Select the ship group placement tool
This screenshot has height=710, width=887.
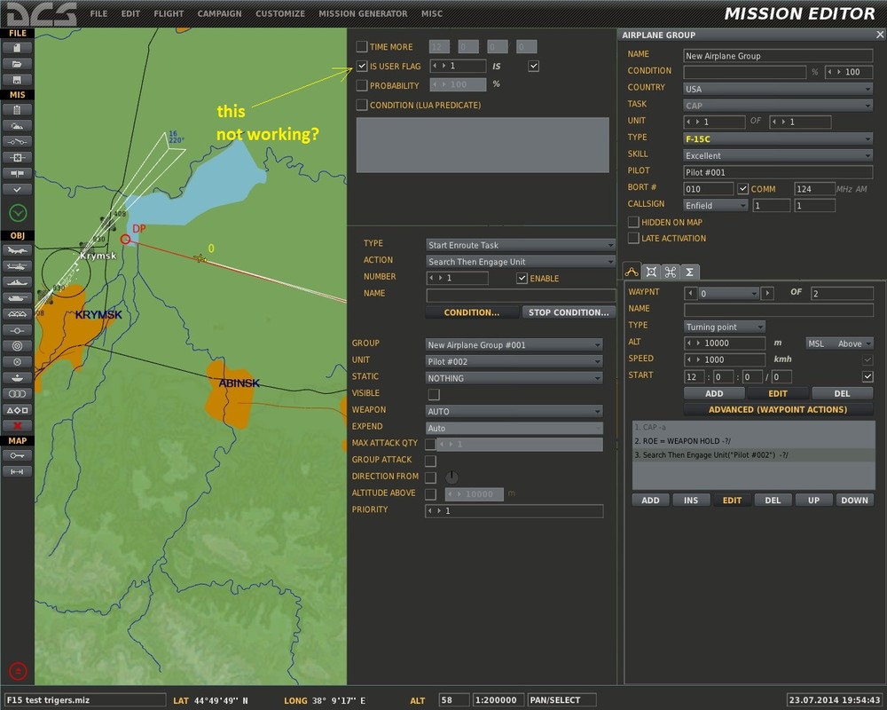coord(18,282)
